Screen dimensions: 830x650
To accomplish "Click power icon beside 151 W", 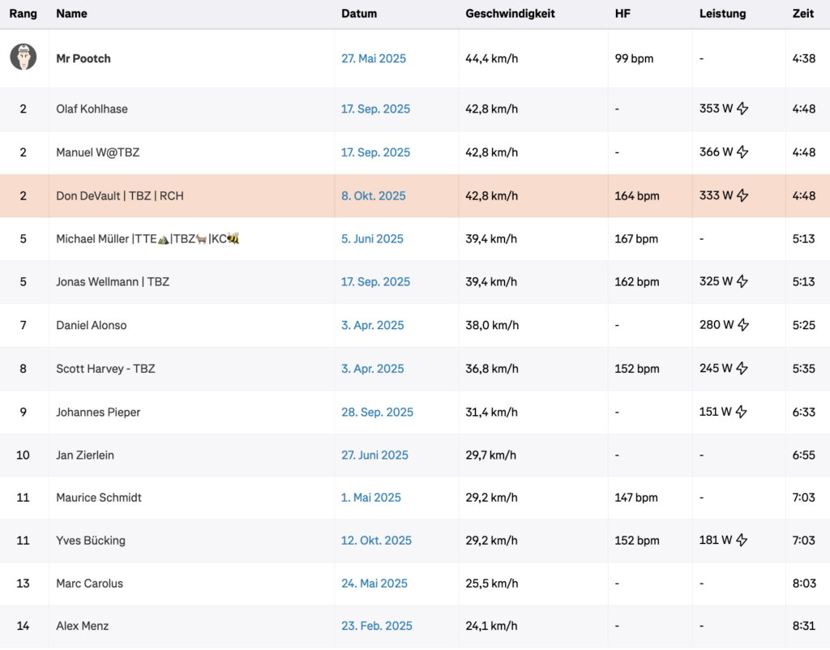I will 742,412.
